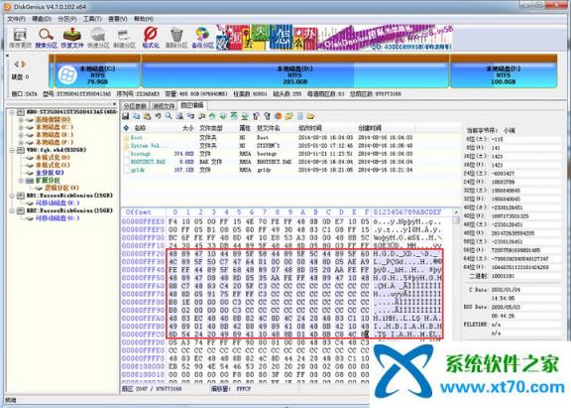Click the hex editor vertical scrollbar up arrow
The height and width of the screenshot is (408, 571).
tap(456, 212)
